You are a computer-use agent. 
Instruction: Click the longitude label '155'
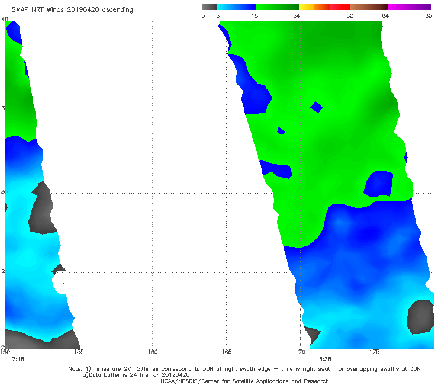(79, 352)
